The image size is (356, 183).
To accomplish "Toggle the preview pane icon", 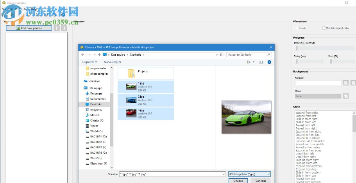I will pyautogui.click(x=261, y=62).
